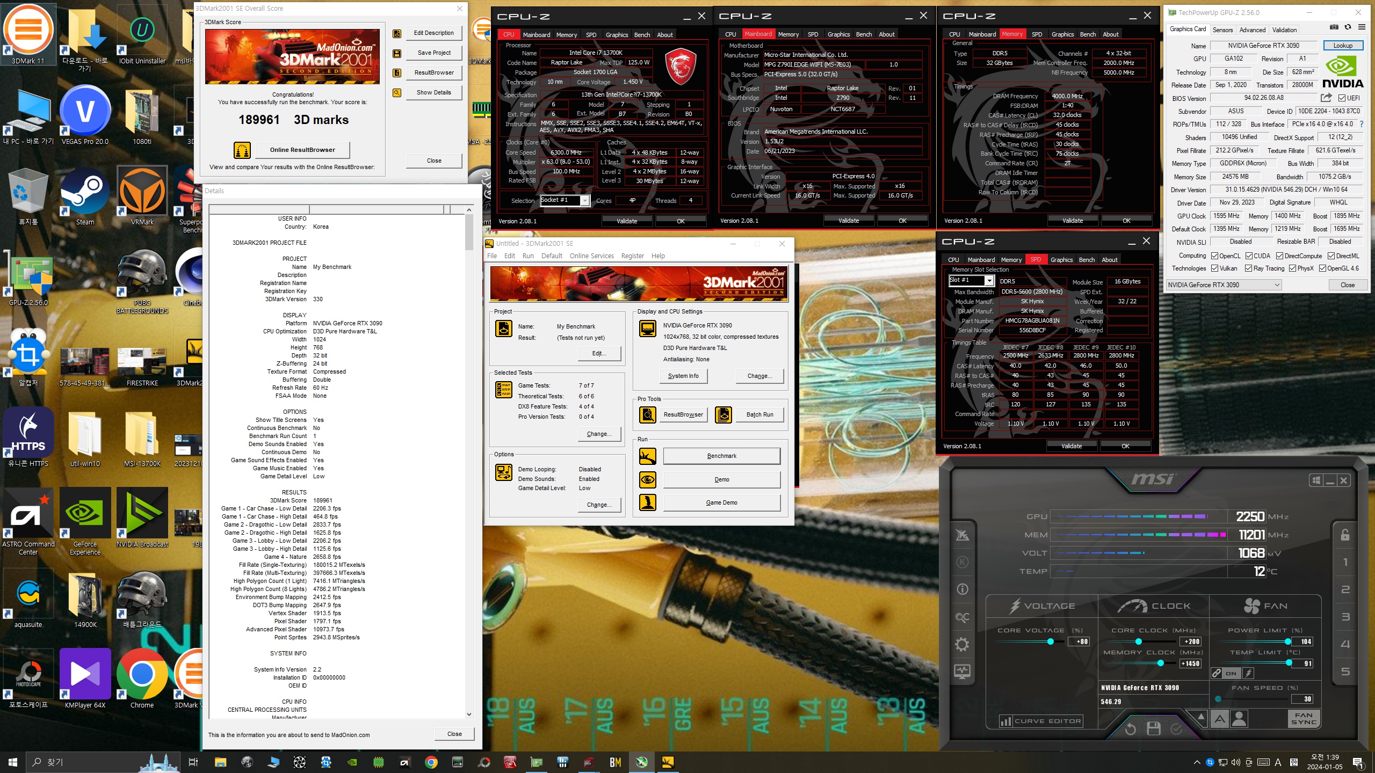
Task: Click the Pro Tools ResultBrowser icon
Action: coord(648,414)
